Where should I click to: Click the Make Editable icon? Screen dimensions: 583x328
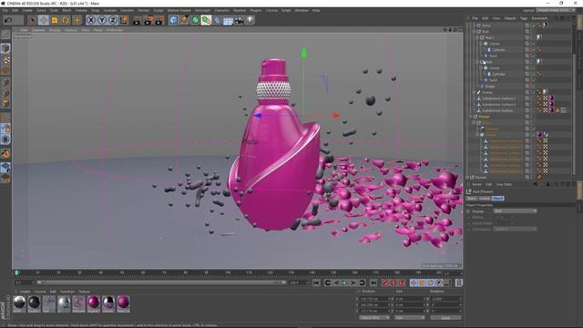coord(5,35)
